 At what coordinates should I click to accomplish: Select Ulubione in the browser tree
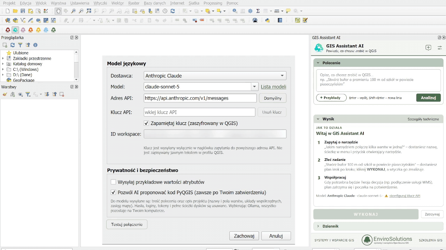click(x=21, y=53)
